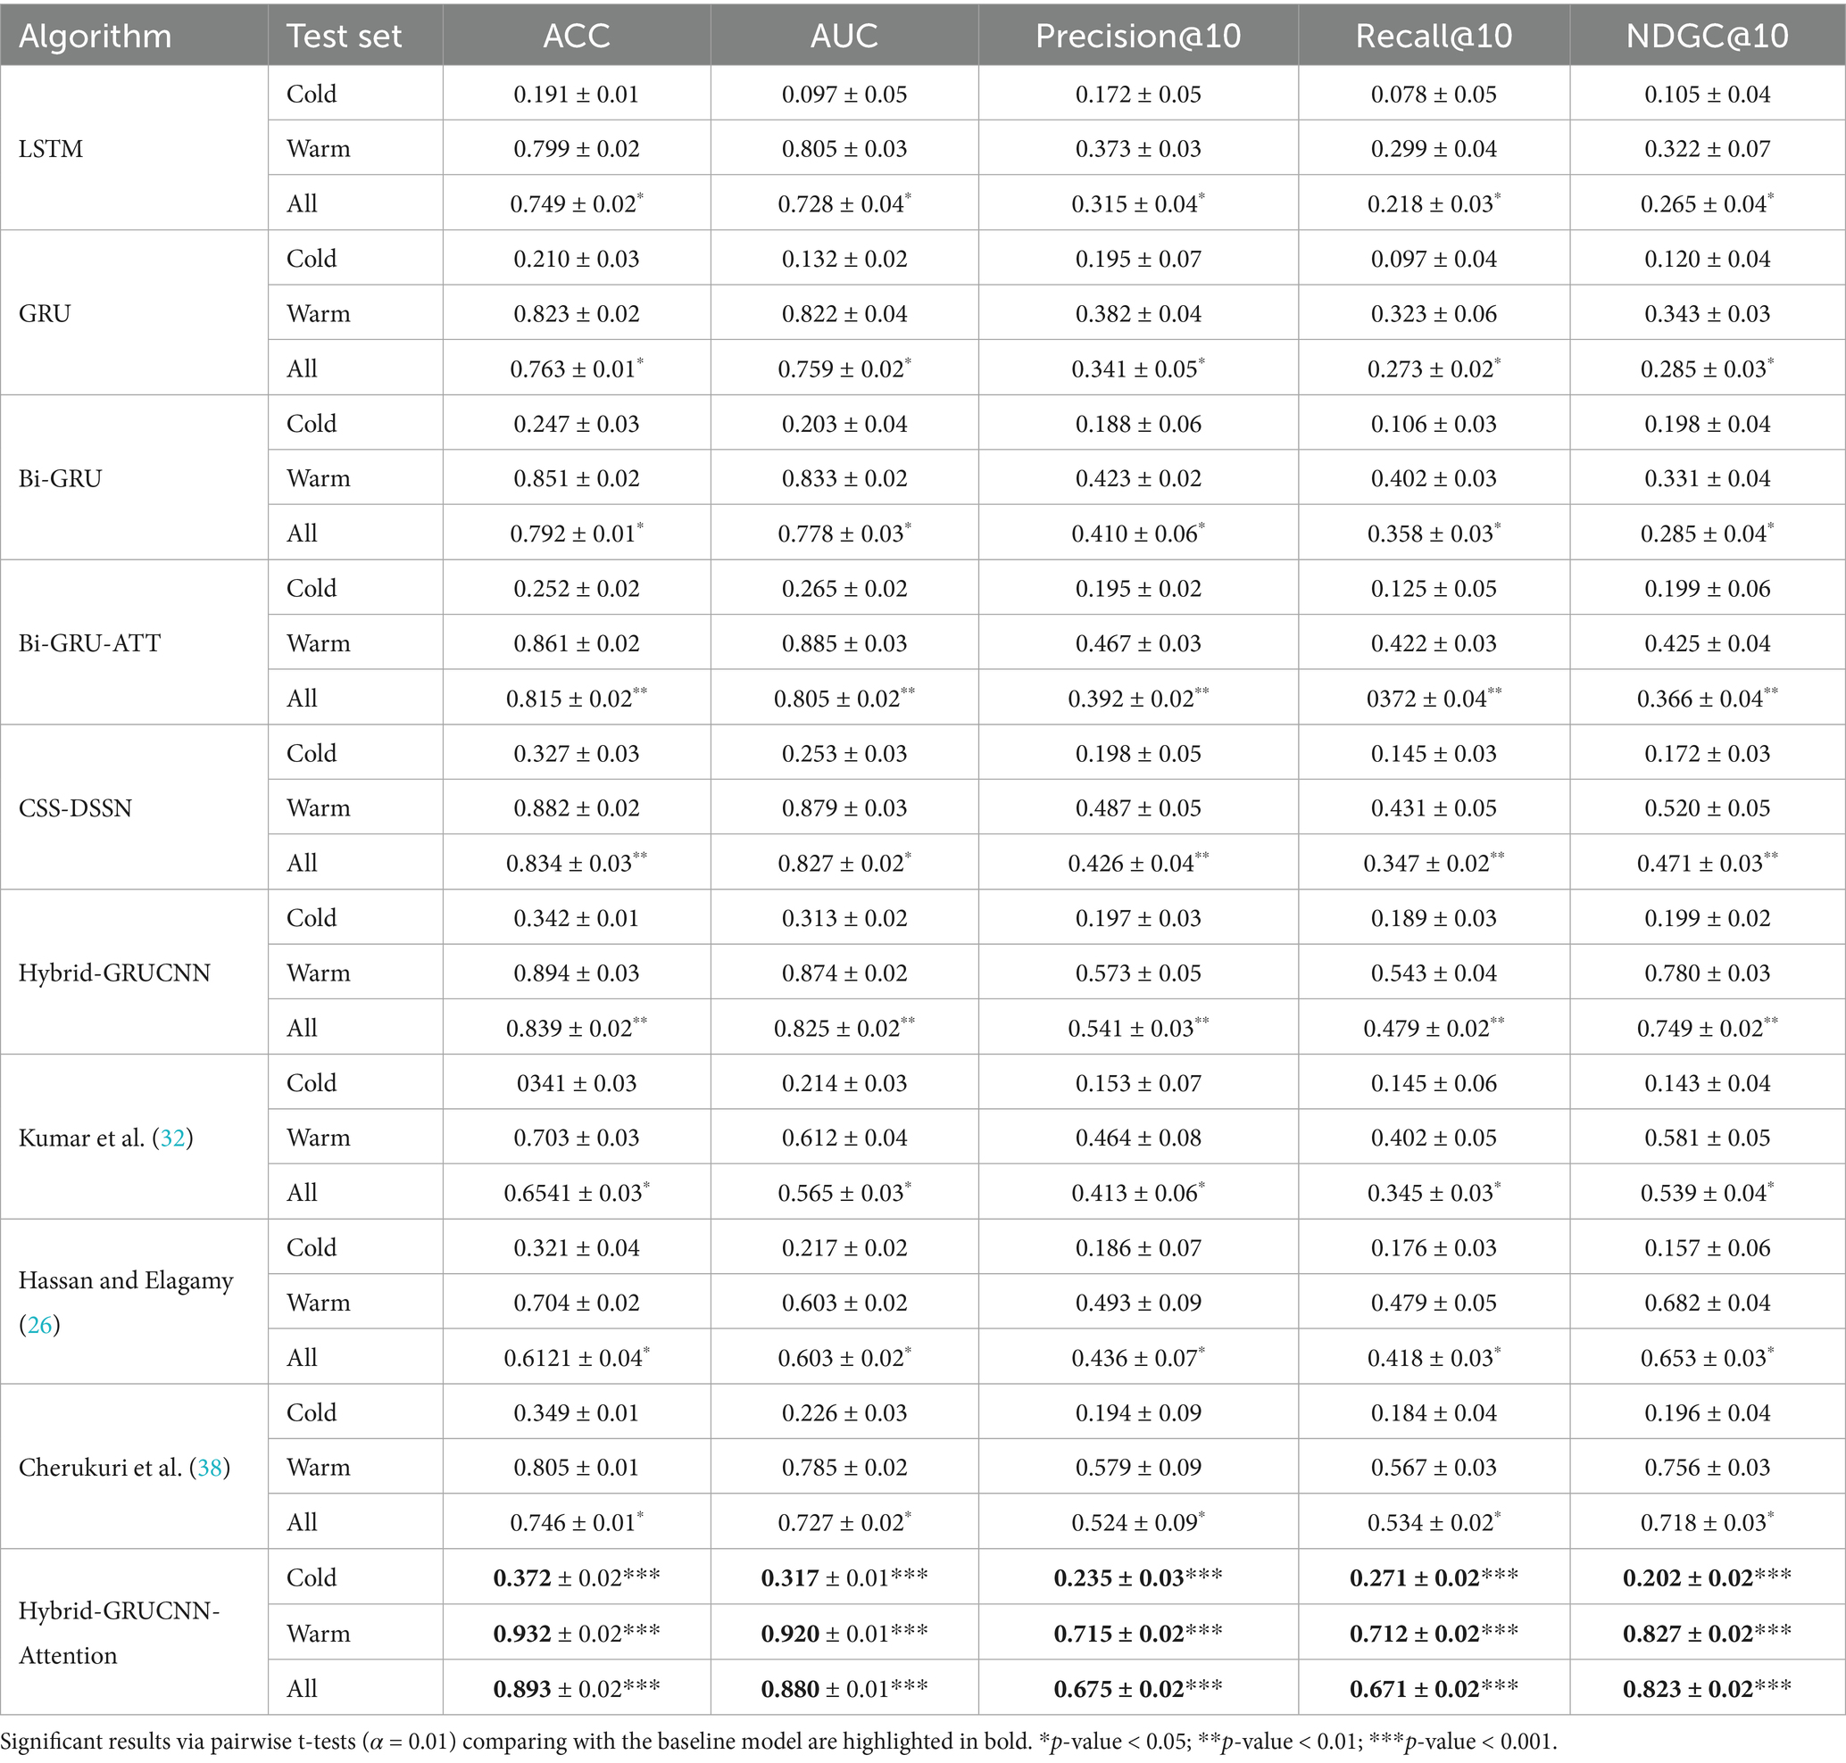Click the 0.6541 ± 0.03 Kumar All ACC cell
This screenshot has height=1763, width=1846.
(x=577, y=1194)
